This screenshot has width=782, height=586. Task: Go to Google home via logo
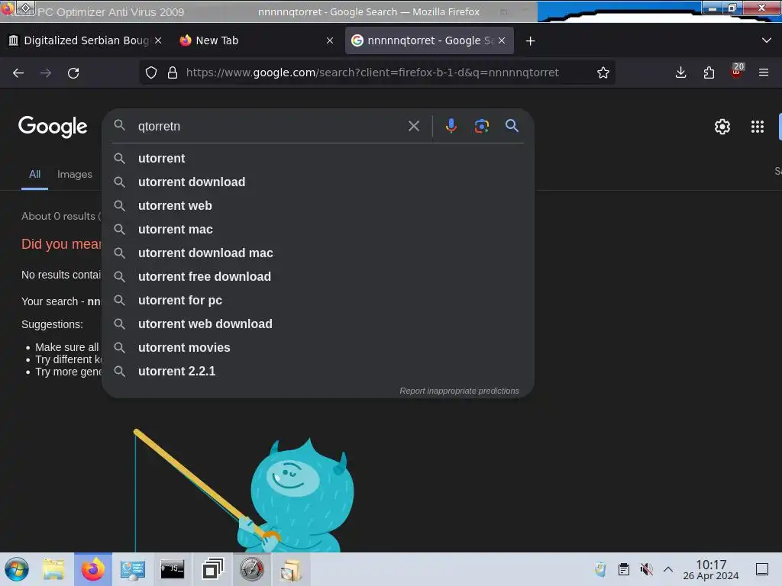(x=53, y=127)
